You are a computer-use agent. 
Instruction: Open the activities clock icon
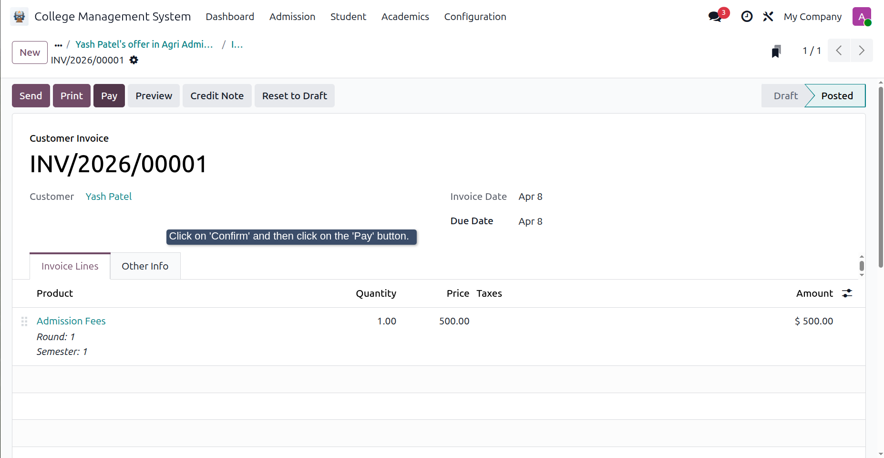pyautogui.click(x=747, y=17)
